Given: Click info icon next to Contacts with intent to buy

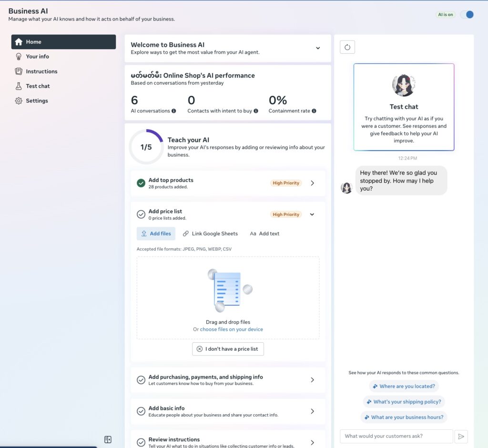Looking at the screenshot, I should click(256, 111).
